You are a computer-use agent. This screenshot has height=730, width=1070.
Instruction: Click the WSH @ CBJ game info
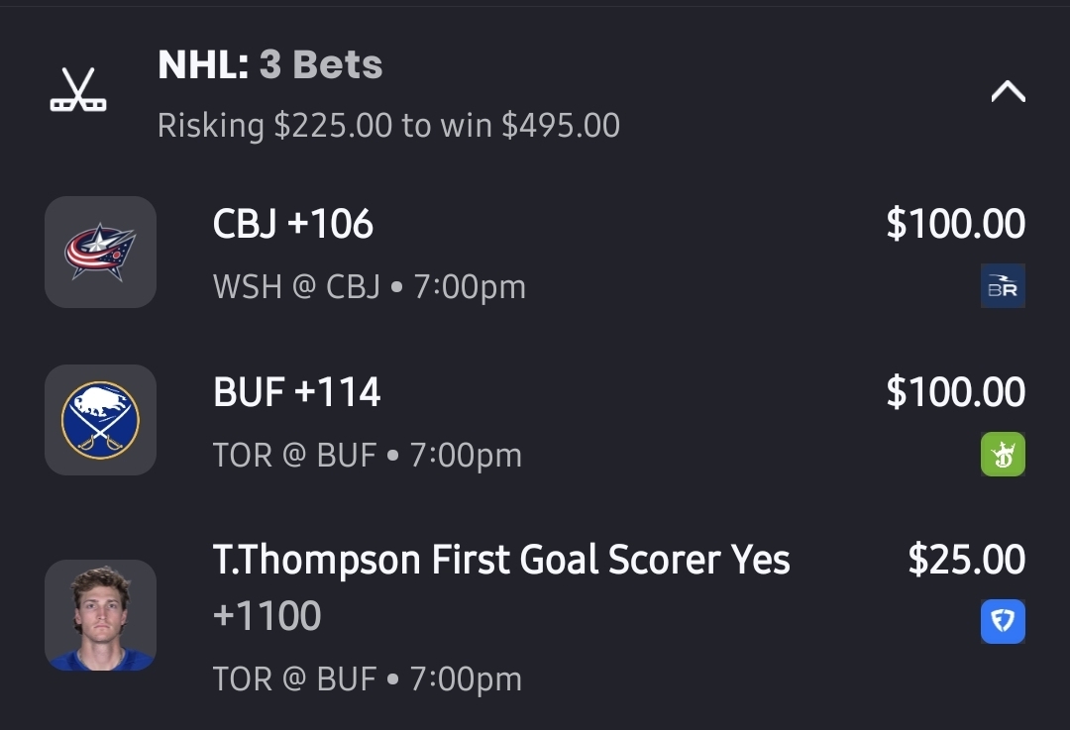[x=369, y=287]
